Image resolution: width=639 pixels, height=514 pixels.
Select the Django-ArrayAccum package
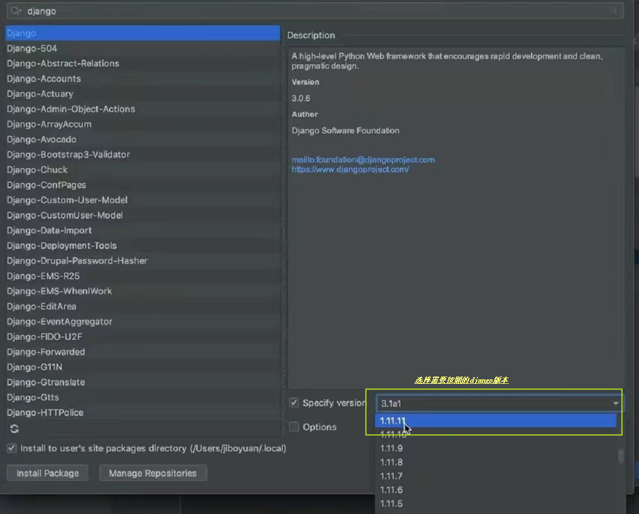tap(143, 124)
